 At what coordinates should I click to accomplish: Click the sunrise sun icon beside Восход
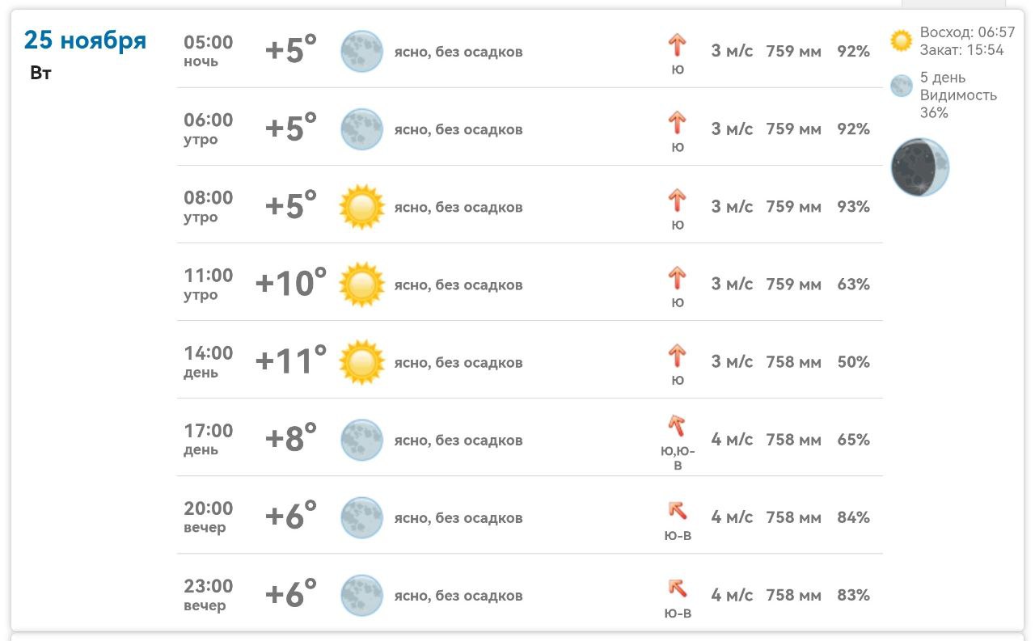point(901,40)
